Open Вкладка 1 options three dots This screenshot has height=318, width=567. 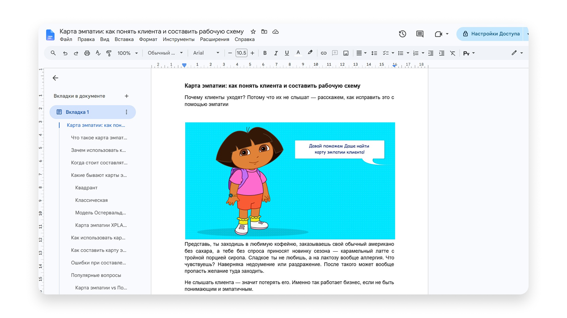tap(126, 112)
